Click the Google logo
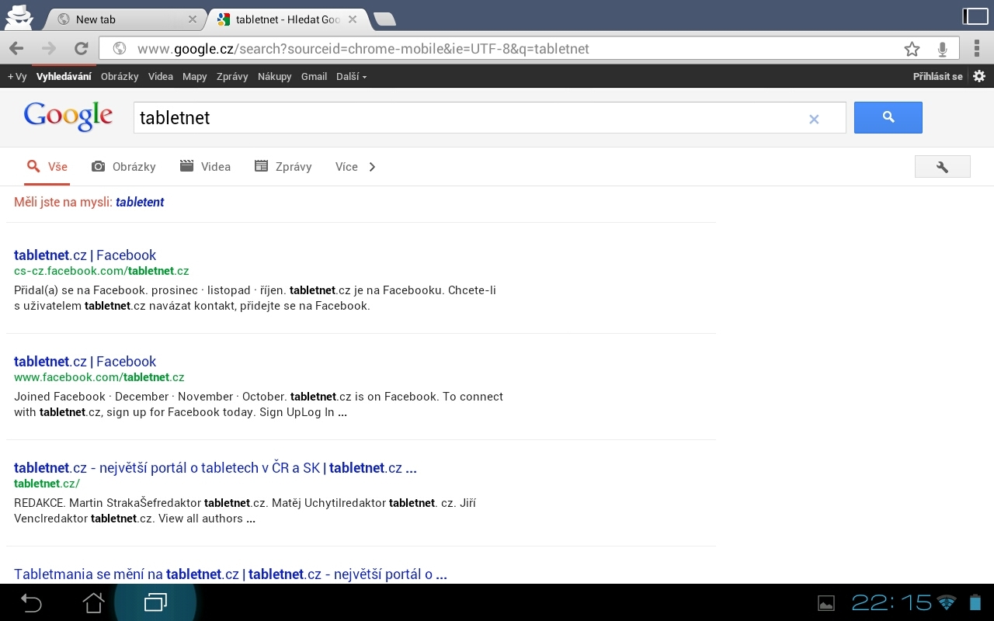The height and width of the screenshot is (621, 994). (x=68, y=116)
